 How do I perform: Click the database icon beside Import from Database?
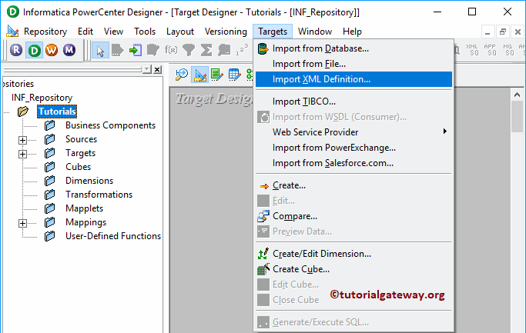click(263, 49)
